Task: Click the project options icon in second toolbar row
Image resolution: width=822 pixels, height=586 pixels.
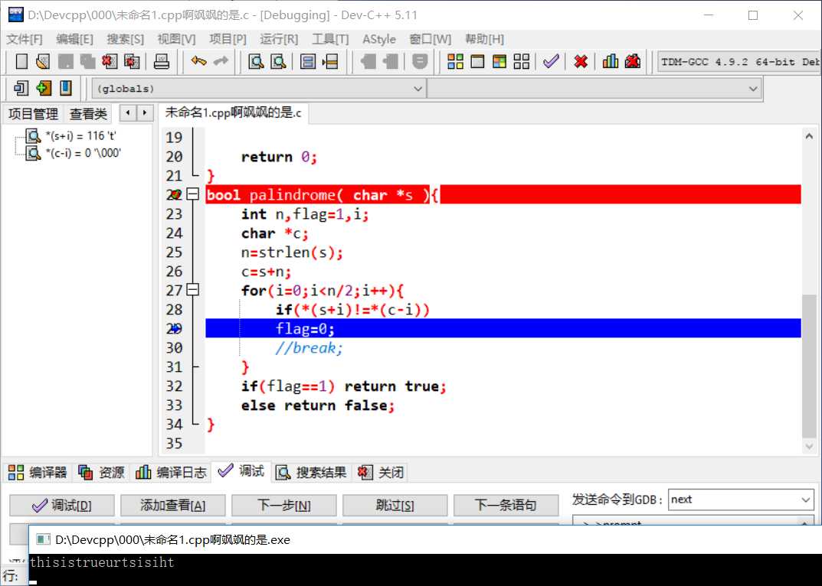Action: [x=21, y=88]
